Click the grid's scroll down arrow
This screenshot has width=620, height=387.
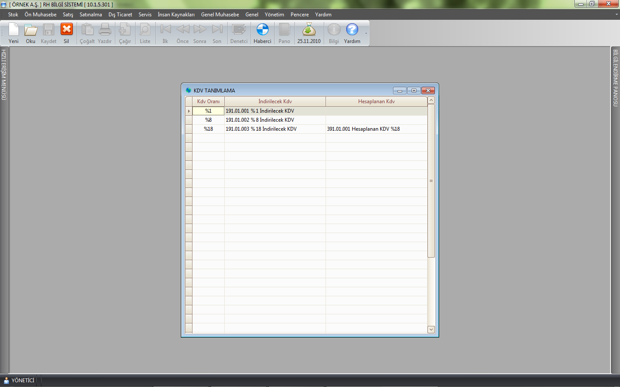click(x=431, y=329)
